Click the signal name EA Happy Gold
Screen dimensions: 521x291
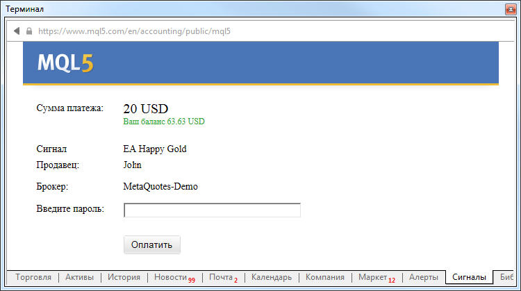(155, 149)
